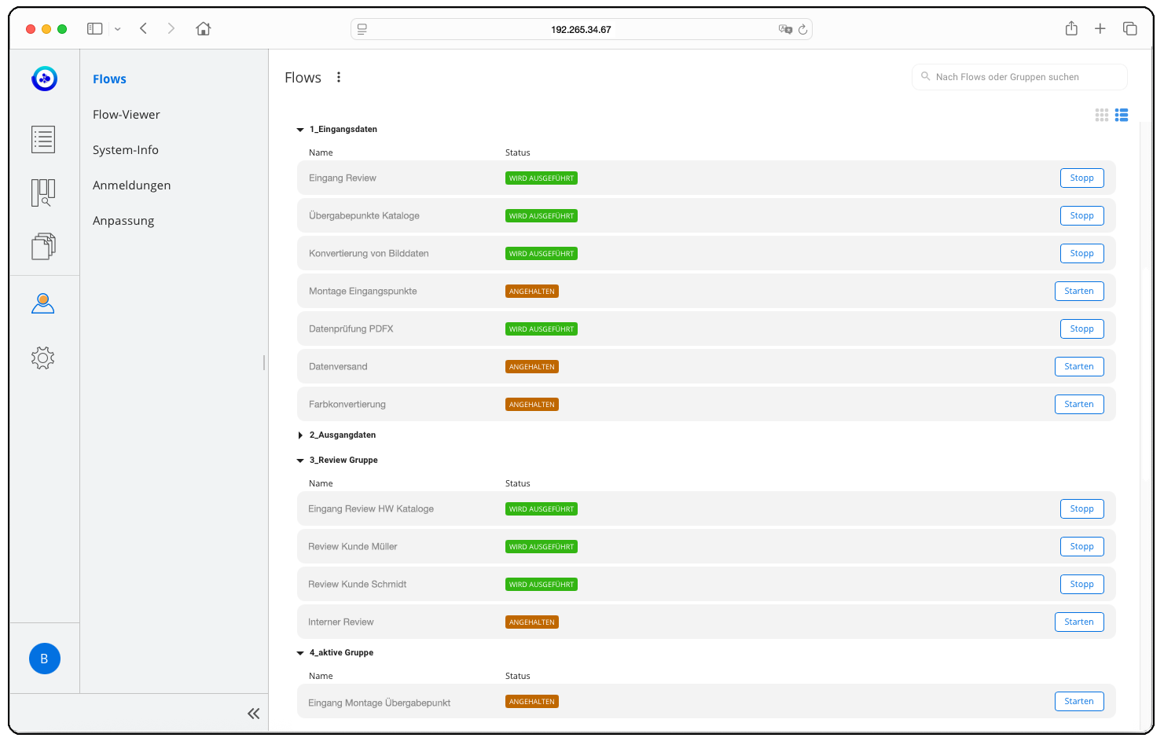The width and height of the screenshot is (1164, 745).
Task: Open the three-dot menu next to Flows
Action: (339, 77)
